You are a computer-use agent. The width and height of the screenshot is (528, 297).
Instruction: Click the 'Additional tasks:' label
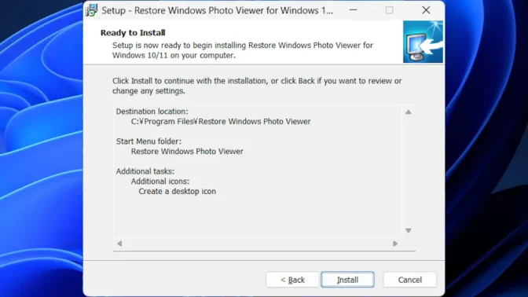click(x=145, y=171)
